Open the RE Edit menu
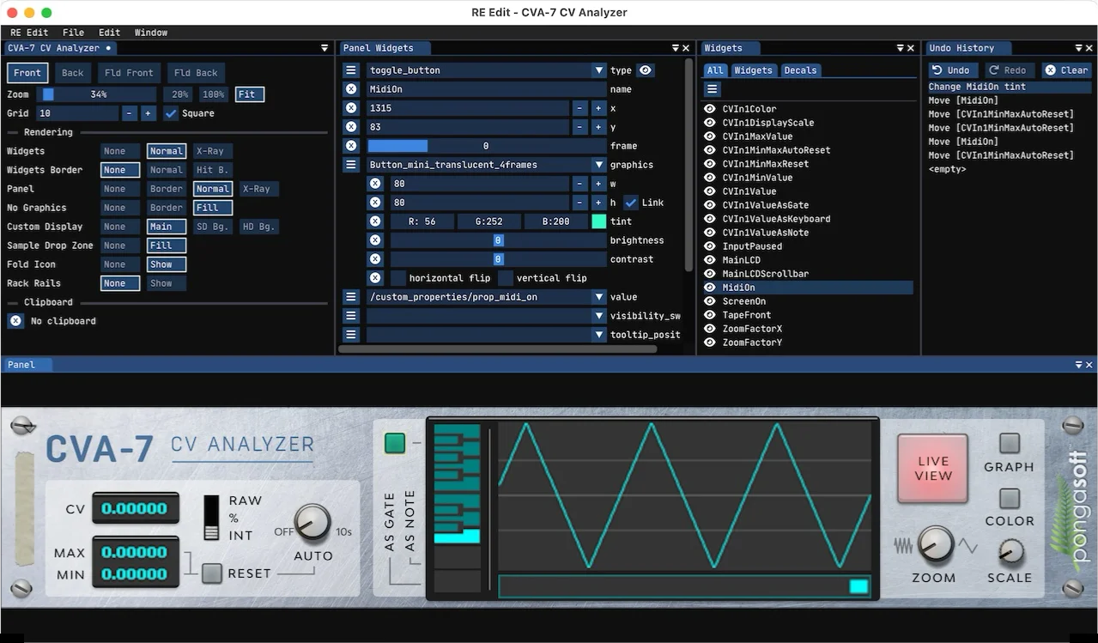 29,33
